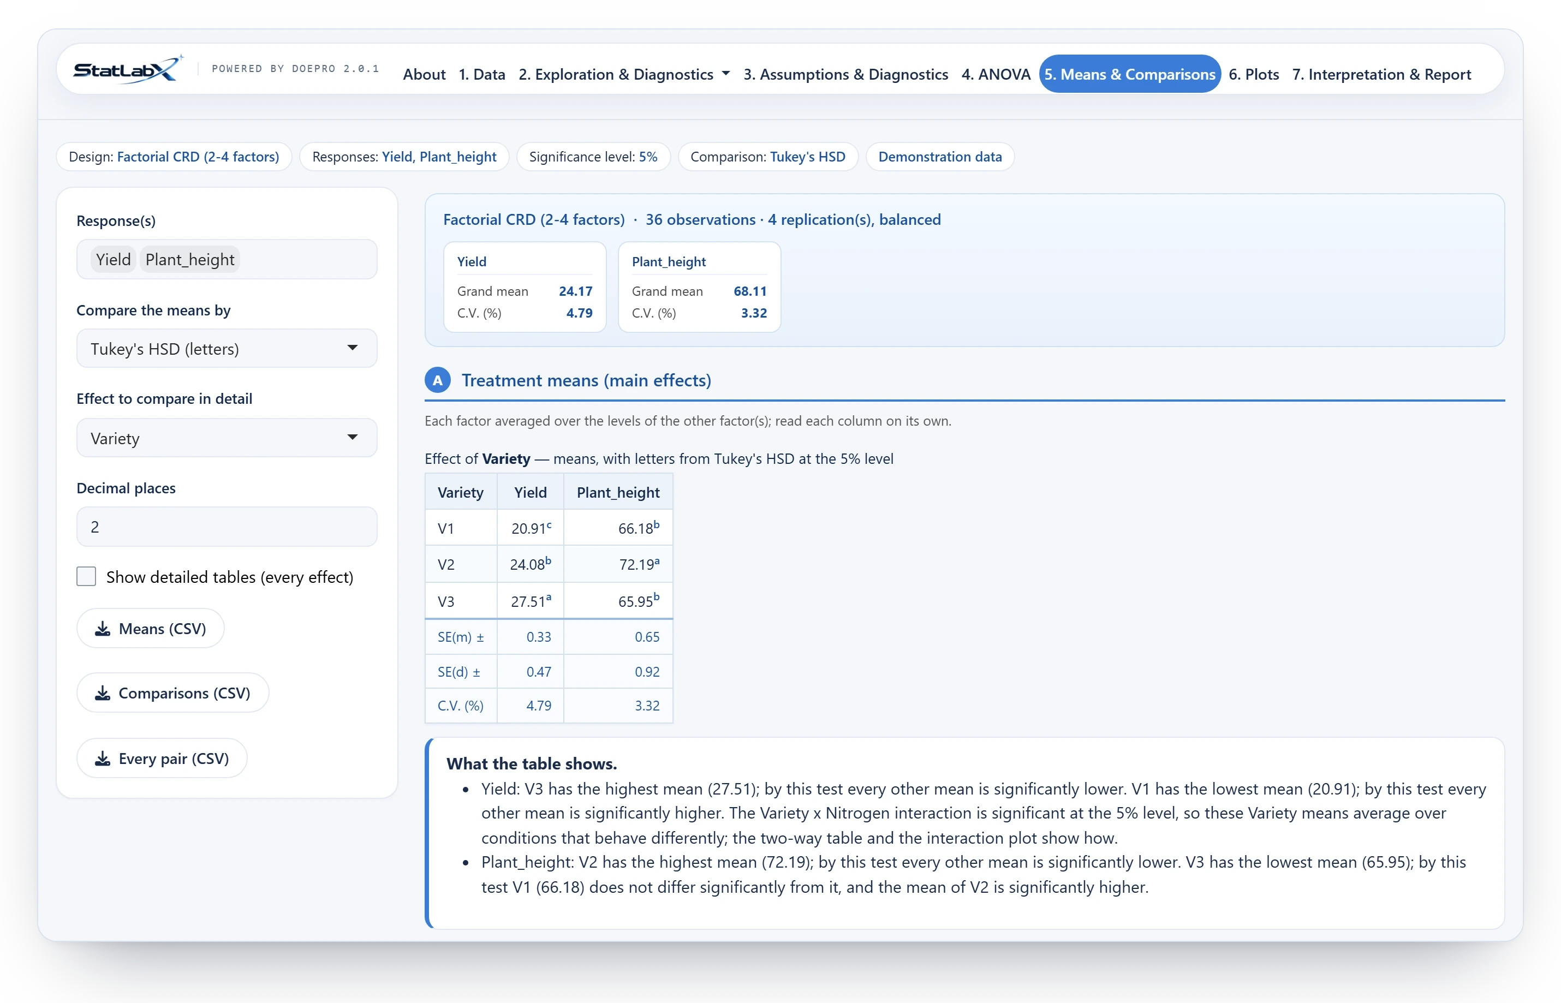
Task: Click the 72.19 Plant_height cell
Action: pyautogui.click(x=618, y=565)
